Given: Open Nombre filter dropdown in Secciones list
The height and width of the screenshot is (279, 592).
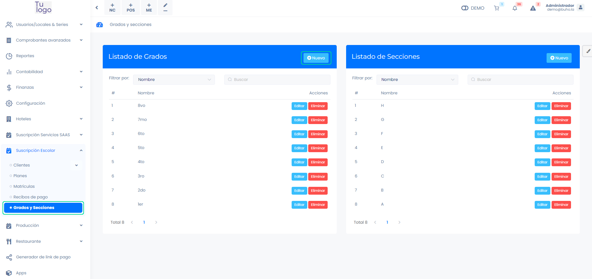Looking at the screenshot, I should (417, 80).
